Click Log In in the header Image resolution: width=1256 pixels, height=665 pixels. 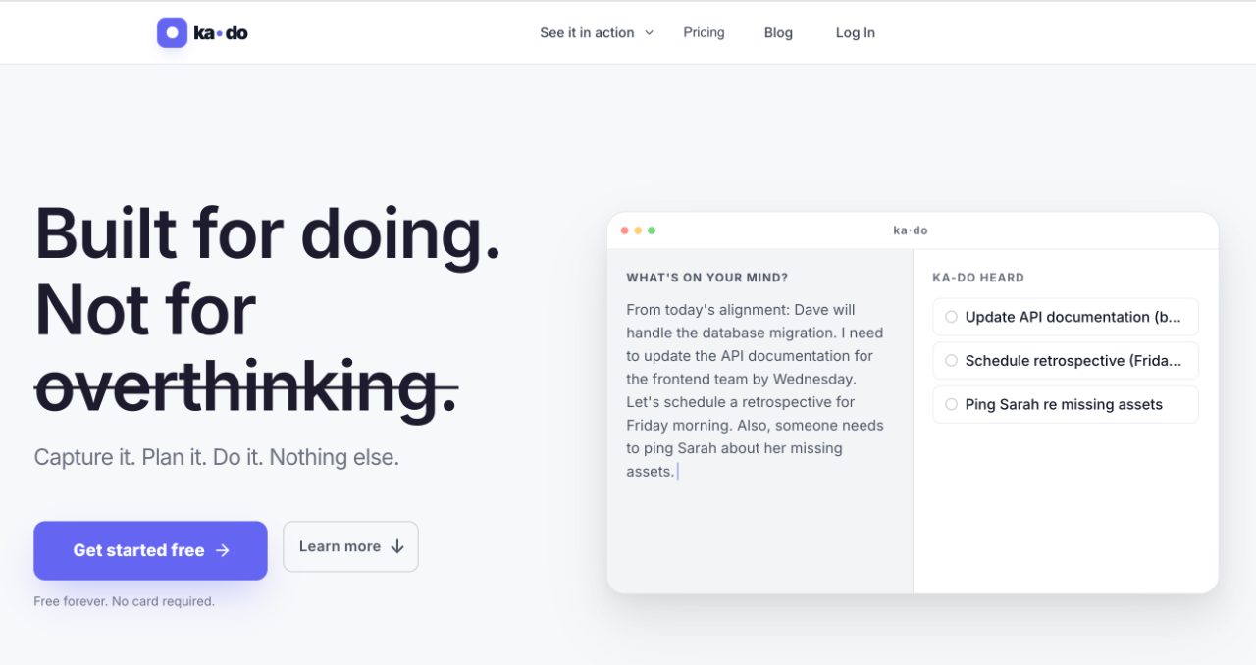click(x=856, y=32)
